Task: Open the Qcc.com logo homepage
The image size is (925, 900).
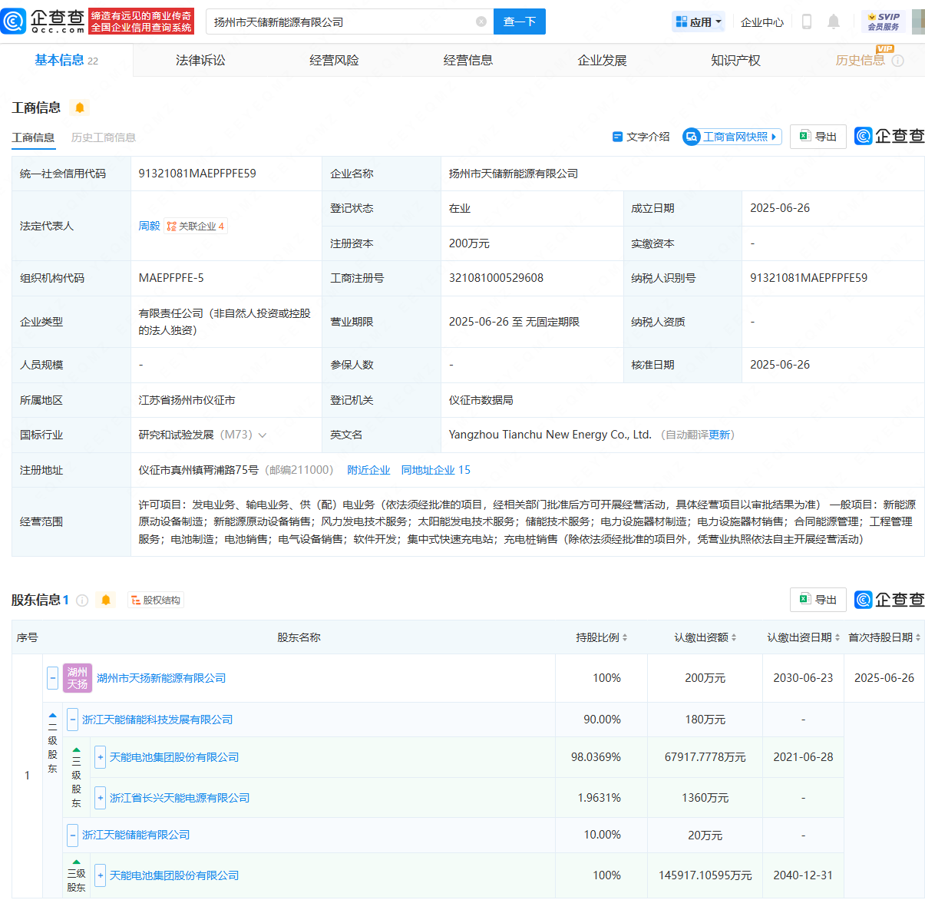Action: tap(43, 22)
